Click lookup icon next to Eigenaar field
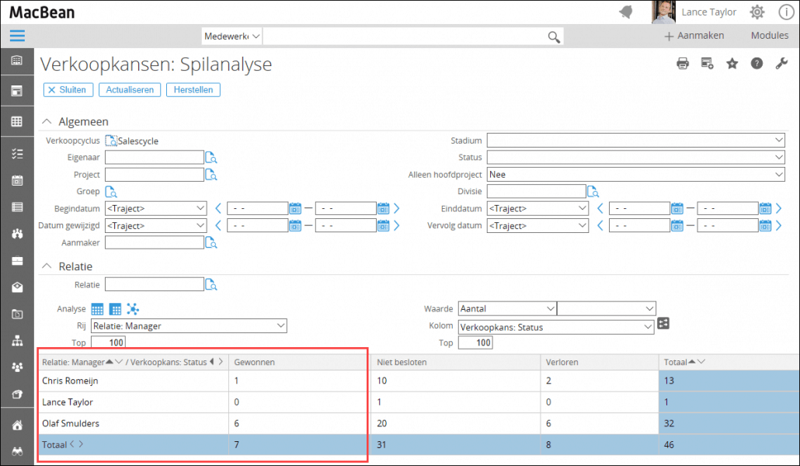The image size is (800, 466). [x=211, y=158]
